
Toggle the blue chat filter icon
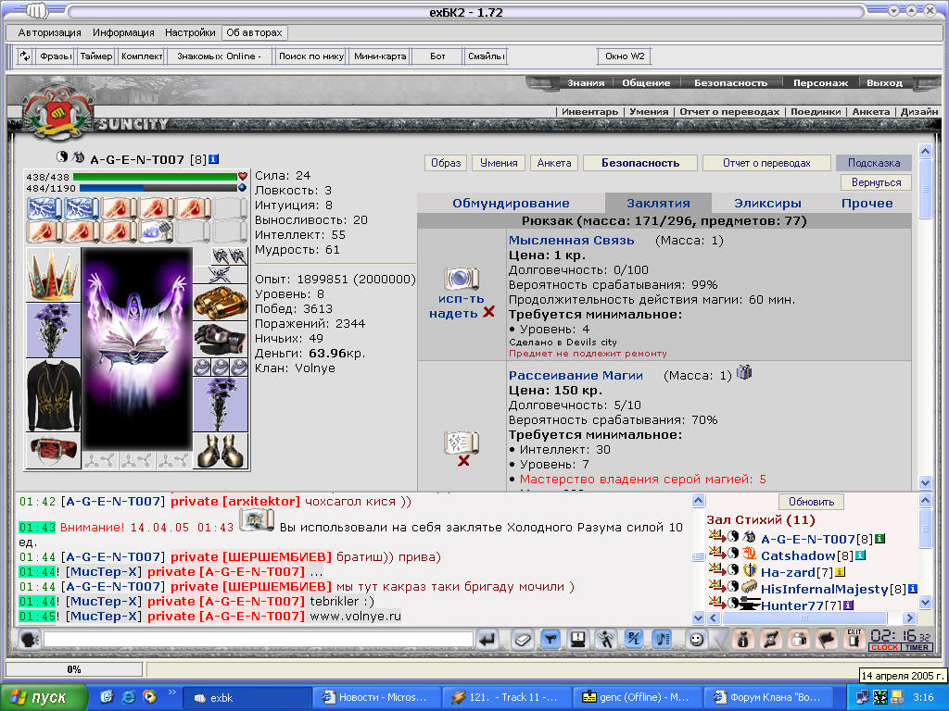(x=550, y=639)
